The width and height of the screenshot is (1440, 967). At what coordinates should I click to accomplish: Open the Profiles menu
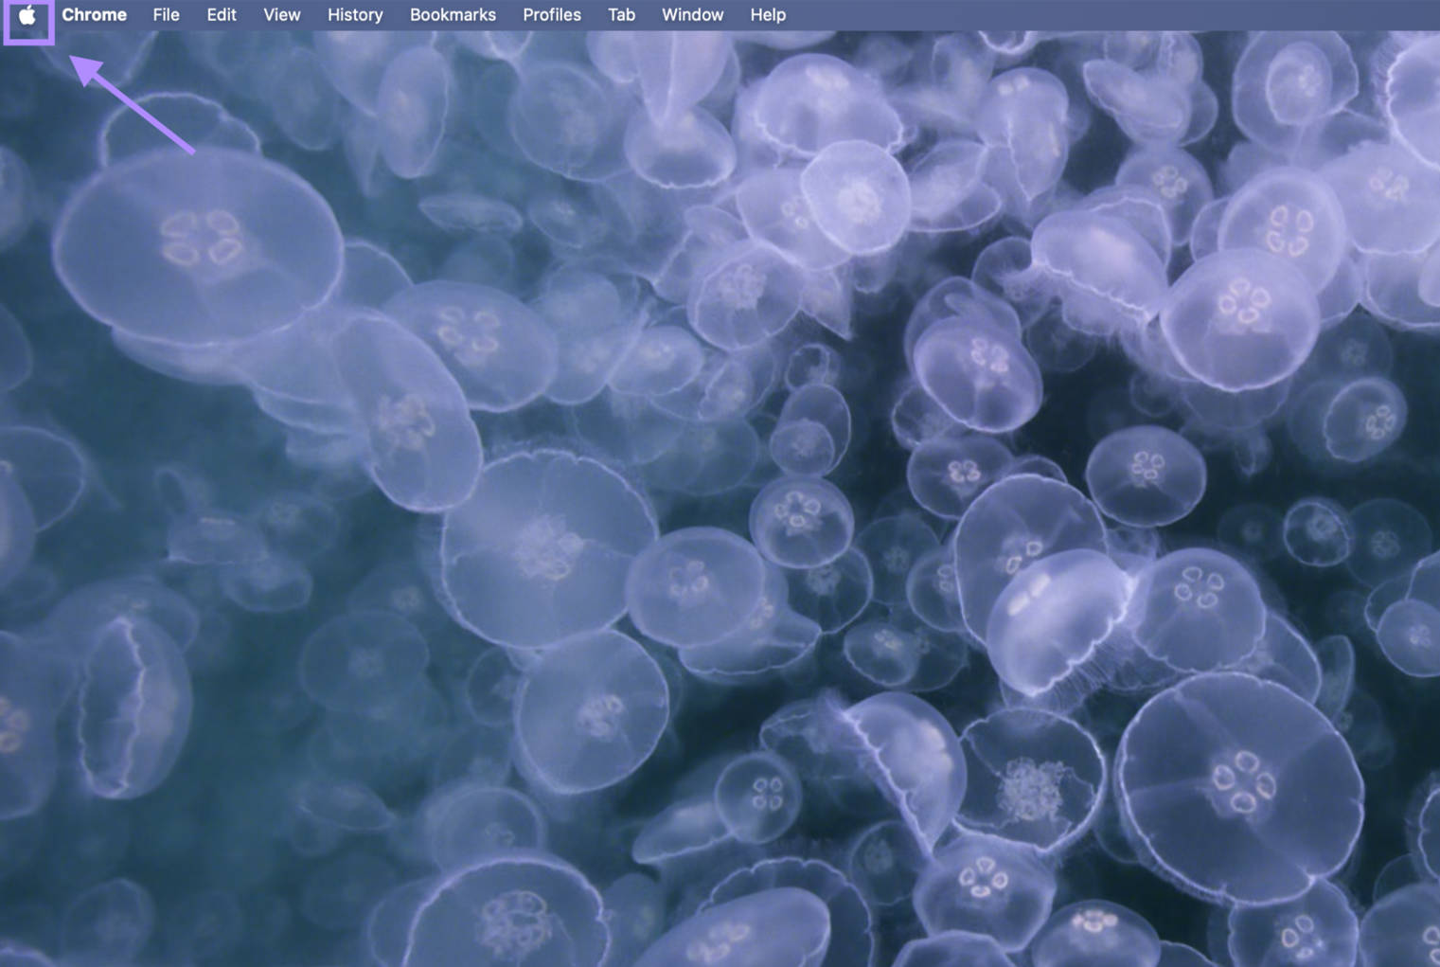click(552, 15)
